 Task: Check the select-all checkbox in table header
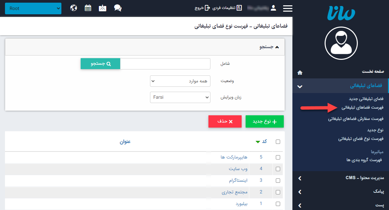[x=278, y=141]
